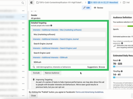Click the Exclude button

(x=37, y=73)
